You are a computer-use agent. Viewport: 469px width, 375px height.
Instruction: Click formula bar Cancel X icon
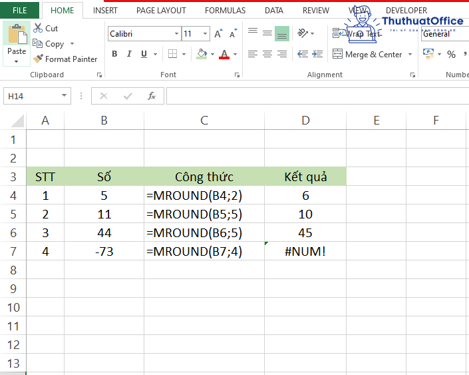tap(104, 96)
